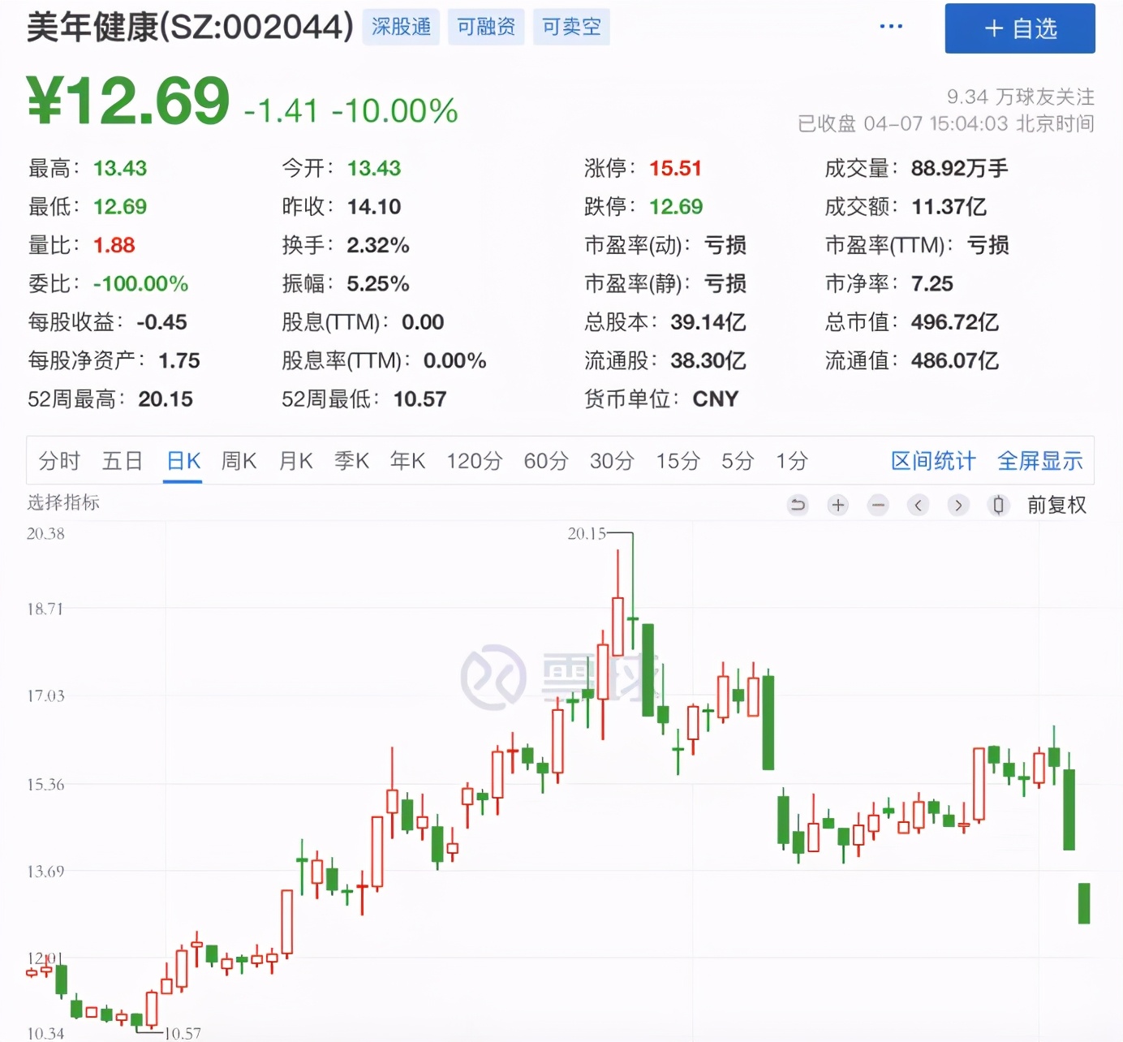Click the 10.57 low label on chart
This screenshot has width=1123, height=1042.
[183, 1033]
